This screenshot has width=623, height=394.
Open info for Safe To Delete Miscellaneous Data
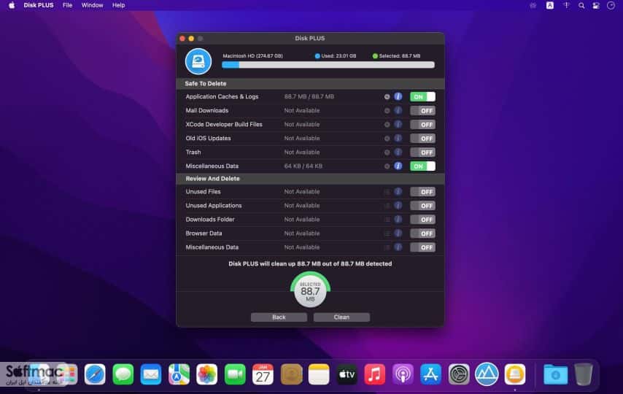[398, 166]
